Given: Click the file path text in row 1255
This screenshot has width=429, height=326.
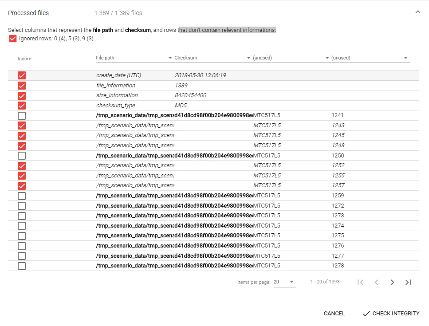Looking at the screenshot, I should pos(135,176).
